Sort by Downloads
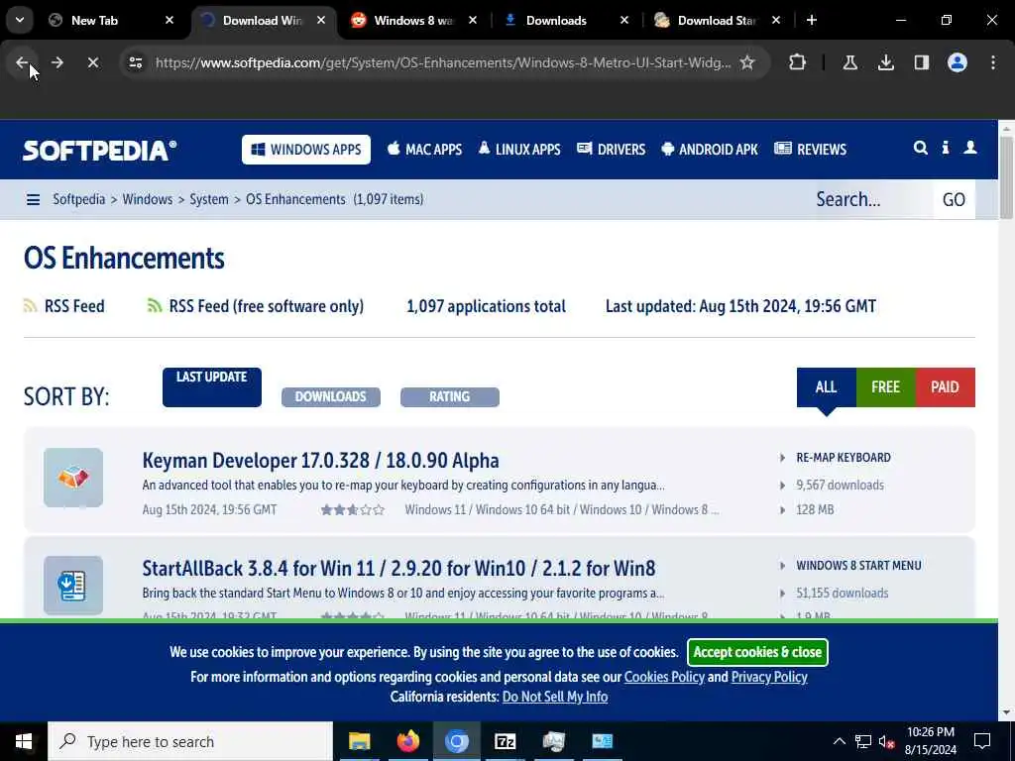1015x761 pixels. 331,396
